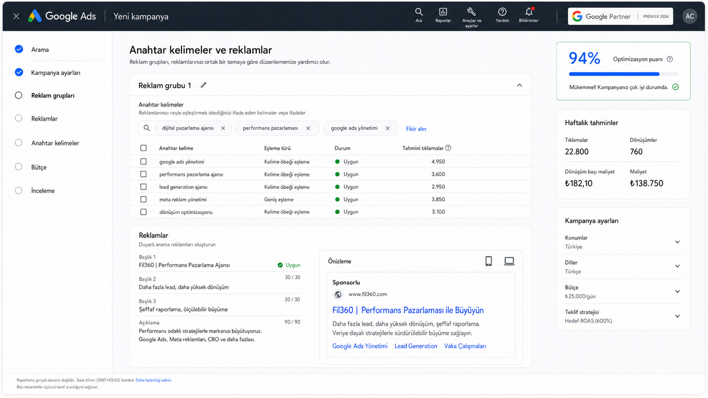Switch preview to desktop device icon
Screen dimensions: 708x398
click(x=509, y=261)
